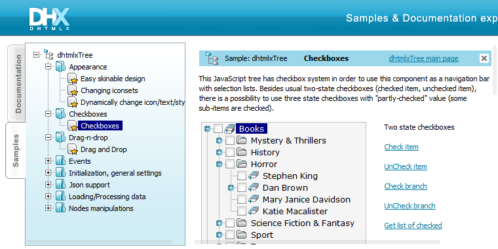Close the sample header bar

point(484,58)
